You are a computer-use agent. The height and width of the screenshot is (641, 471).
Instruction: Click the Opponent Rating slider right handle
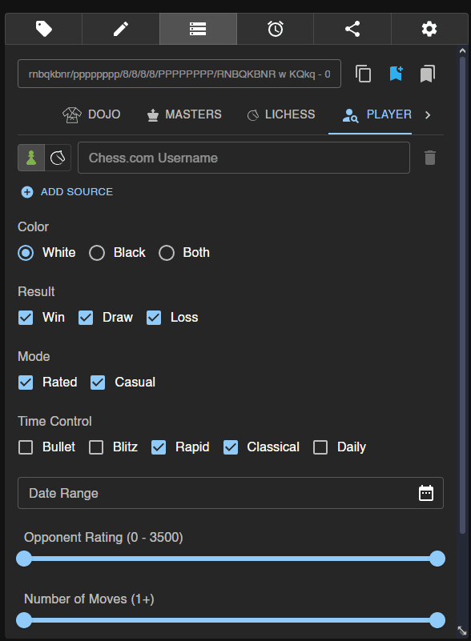point(437,559)
